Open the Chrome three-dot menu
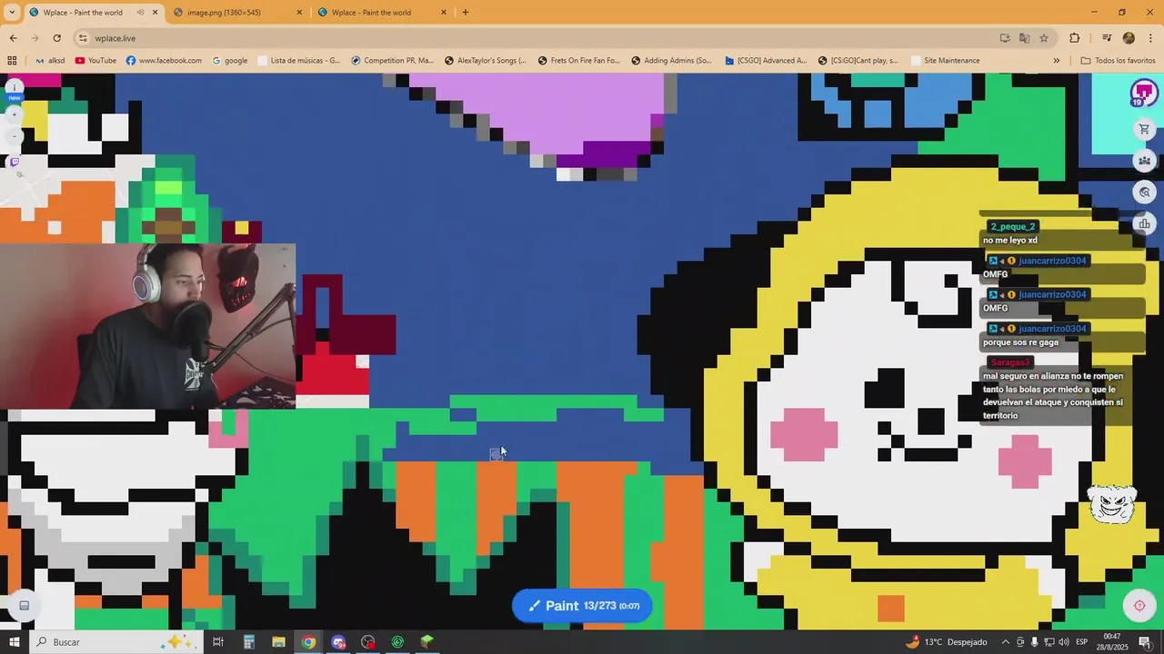Viewport: 1164px width, 654px height. [x=1150, y=38]
